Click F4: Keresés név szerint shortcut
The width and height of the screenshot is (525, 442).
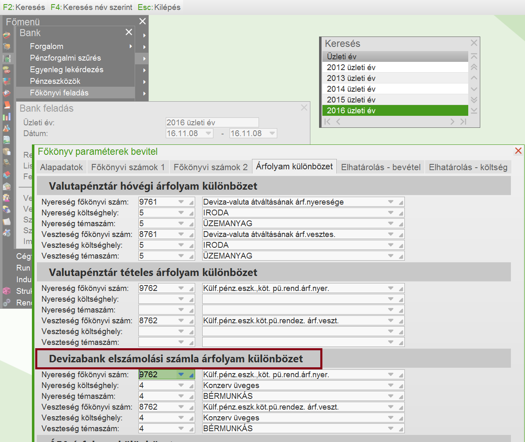[92, 7]
